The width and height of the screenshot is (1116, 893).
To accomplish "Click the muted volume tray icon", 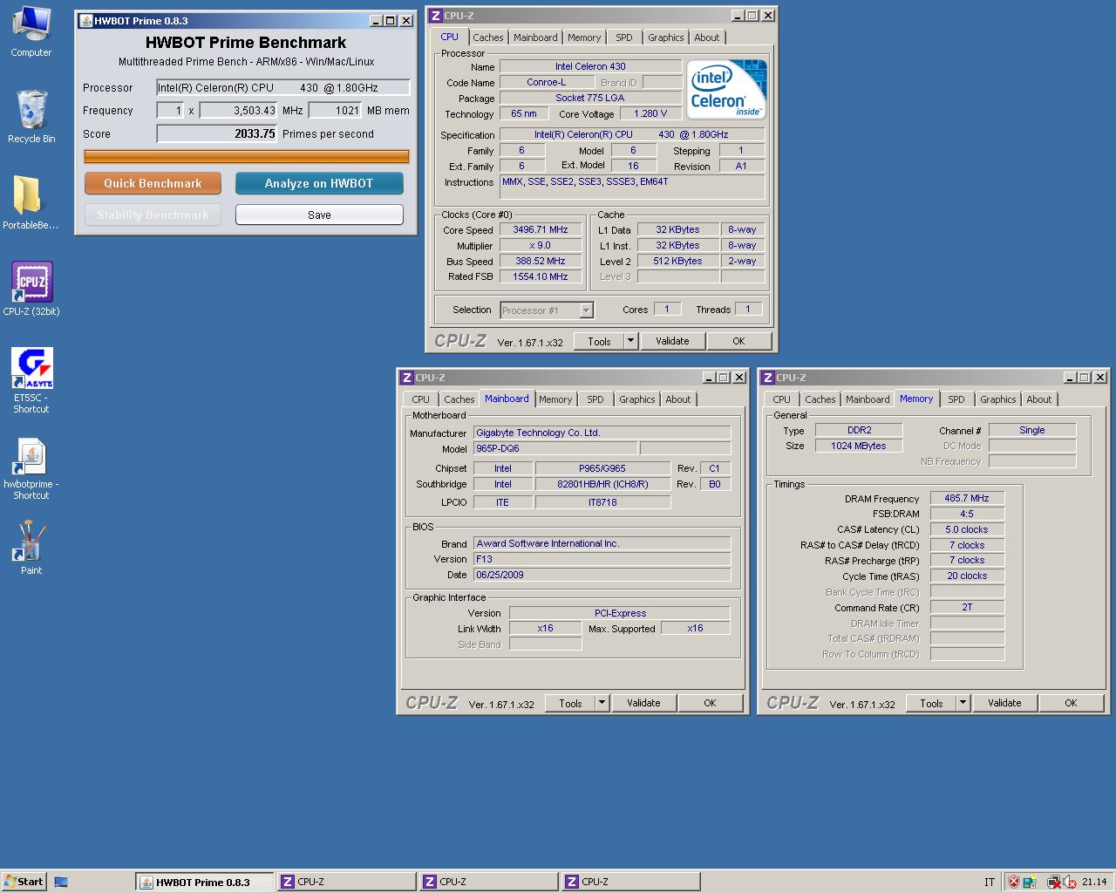I will 1069,882.
